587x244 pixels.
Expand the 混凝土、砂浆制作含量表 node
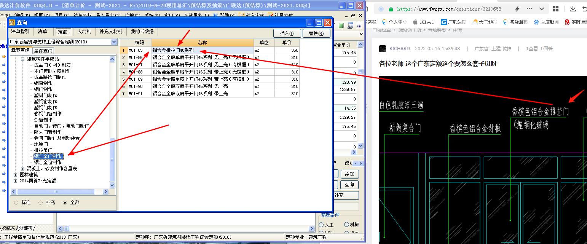click(x=22, y=169)
